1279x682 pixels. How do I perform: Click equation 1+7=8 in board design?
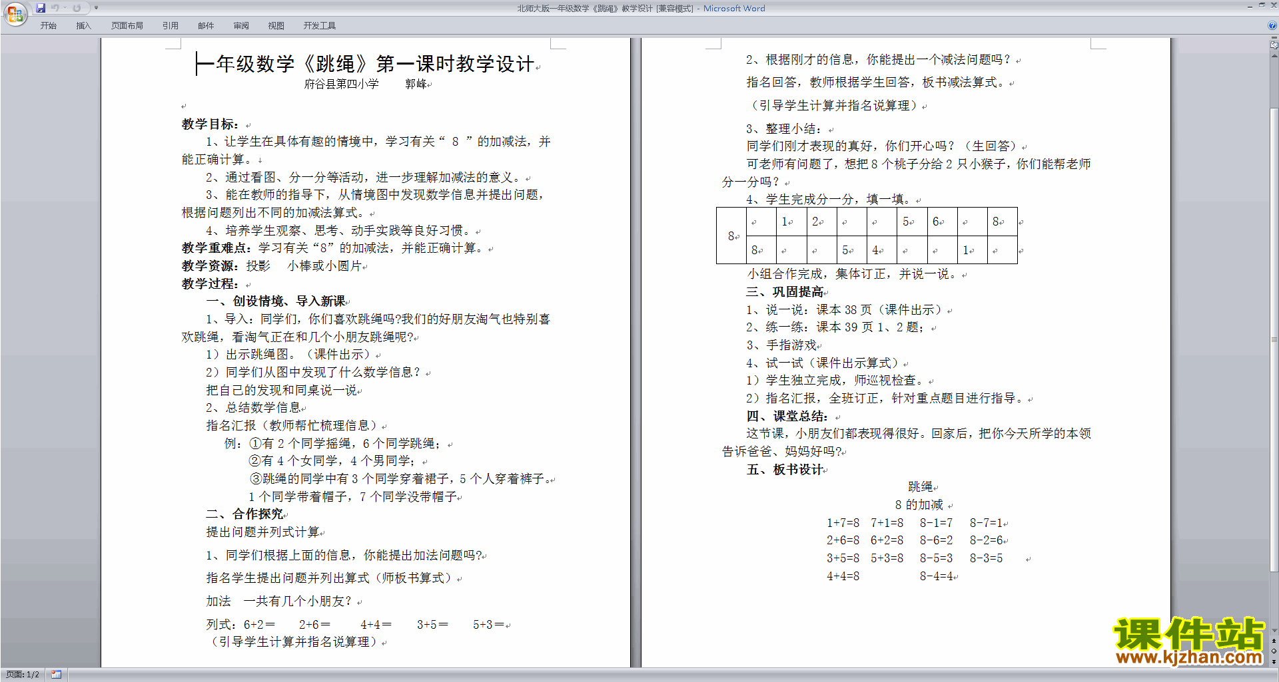click(843, 523)
